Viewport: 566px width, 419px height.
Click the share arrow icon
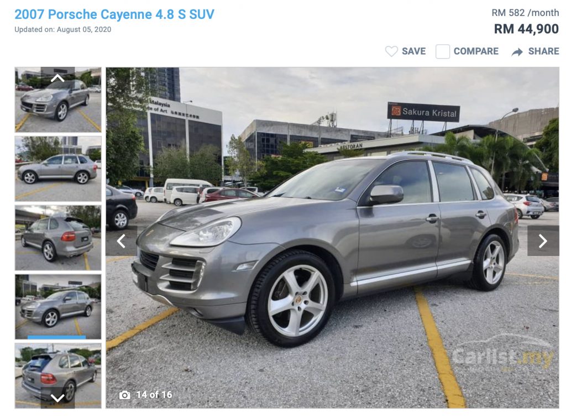(x=517, y=52)
